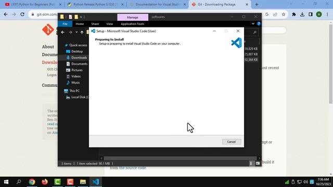This screenshot has height=187, width=333.
Task: Open File Explorer from the taskbar
Action: coord(83,182)
